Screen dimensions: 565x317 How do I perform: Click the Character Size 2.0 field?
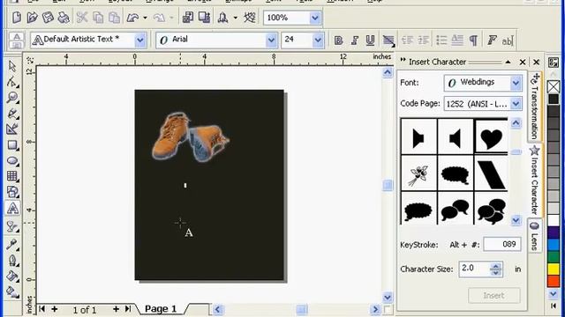(474, 269)
